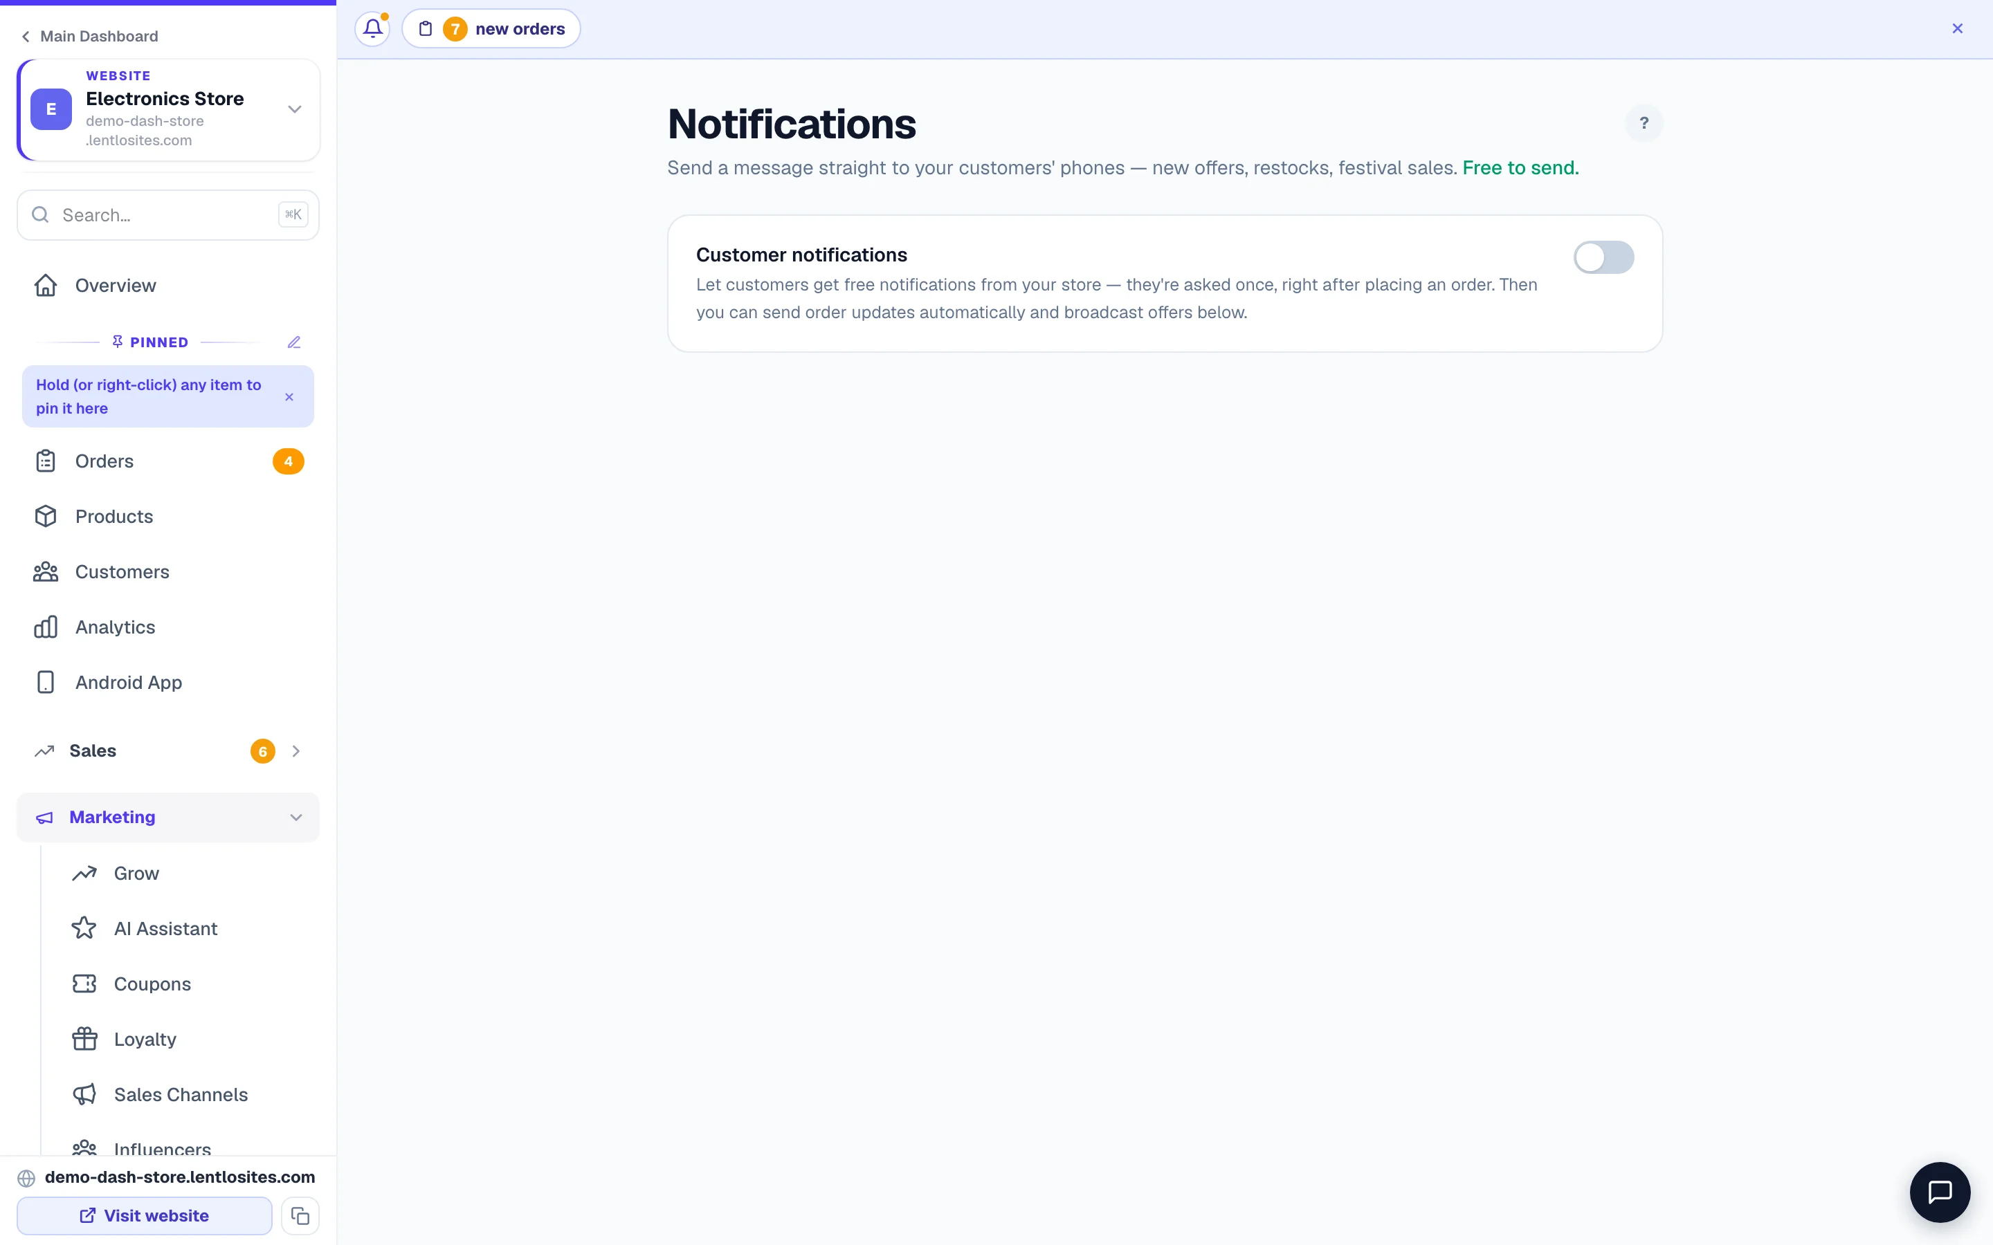Open the Overview menu item
Image resolution: width=1993 pixels, height=1245 pixels.
168,285
